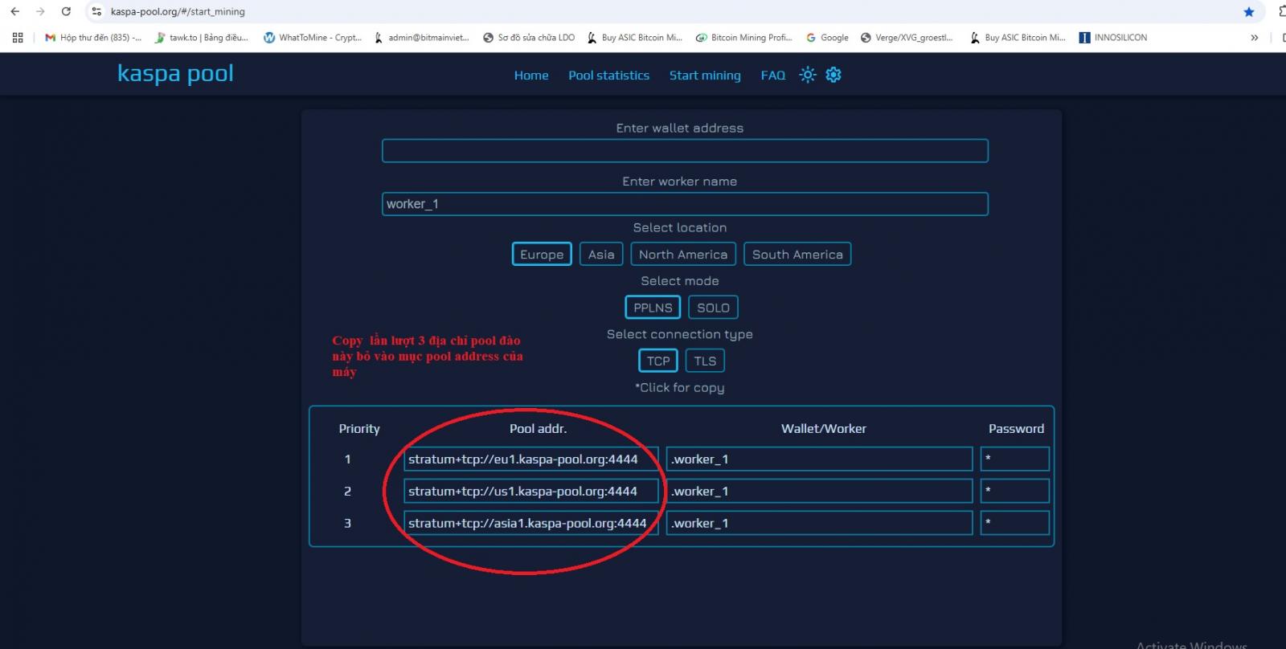This screenshot has height=649, width=1286.
Task: Click the browser forward arrow
Action: pyautogui.click(x=40, y=11)
